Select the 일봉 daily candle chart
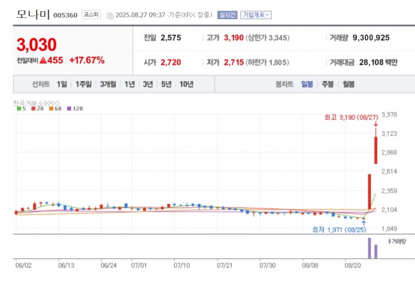This screenshot has width=415, height=288. point(307,84)
